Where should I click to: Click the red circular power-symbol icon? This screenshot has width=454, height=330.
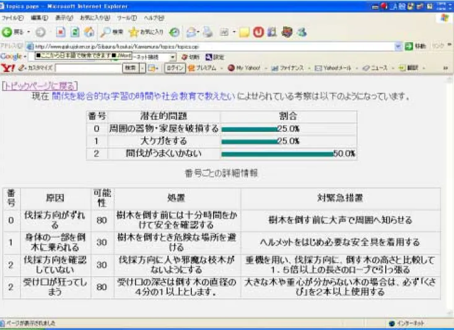pyautogui.click(x=258, y=32)
